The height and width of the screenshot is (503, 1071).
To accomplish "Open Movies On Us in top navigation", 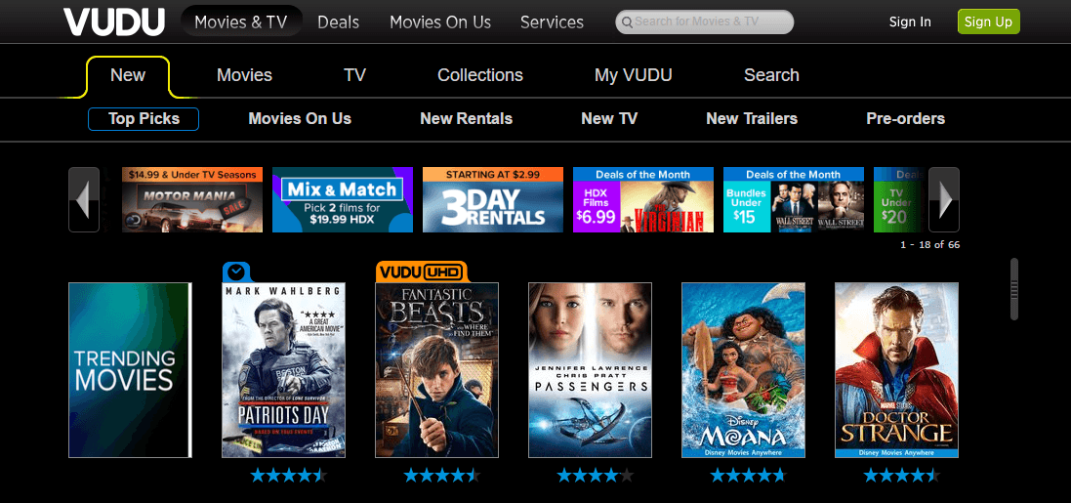I will click(x=440, y=21).
